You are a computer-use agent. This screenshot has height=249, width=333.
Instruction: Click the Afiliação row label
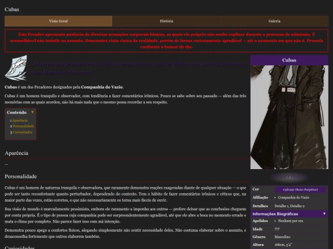(x=260, y=197)
